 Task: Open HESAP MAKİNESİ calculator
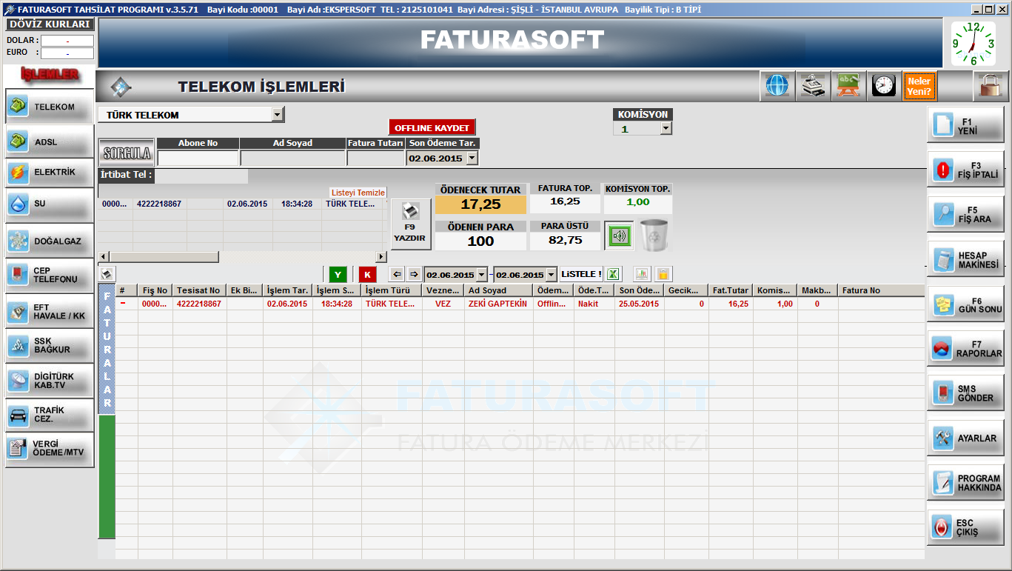click(x=966, y=259)
